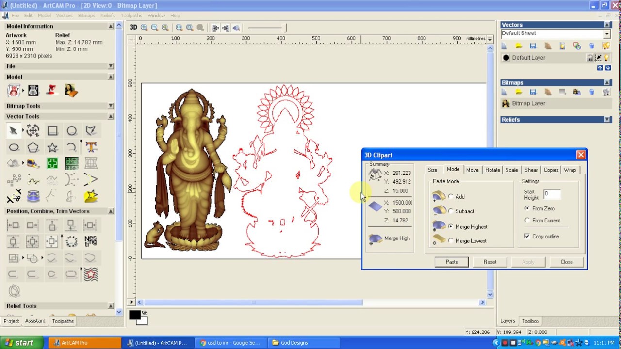Select the vector selection arrow tool
The width and height of the screenshot is (621, 349).
pos(14,130)
